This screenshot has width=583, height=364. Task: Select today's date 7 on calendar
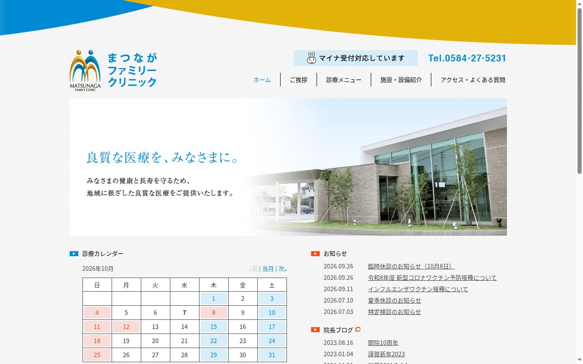coord(184,313)
